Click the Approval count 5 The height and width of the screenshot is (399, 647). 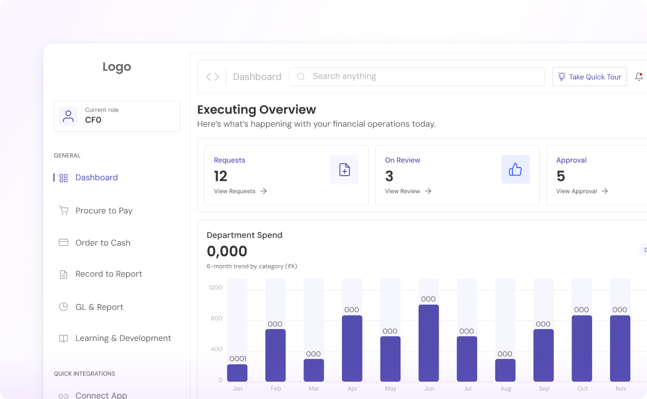click(561, 176)
